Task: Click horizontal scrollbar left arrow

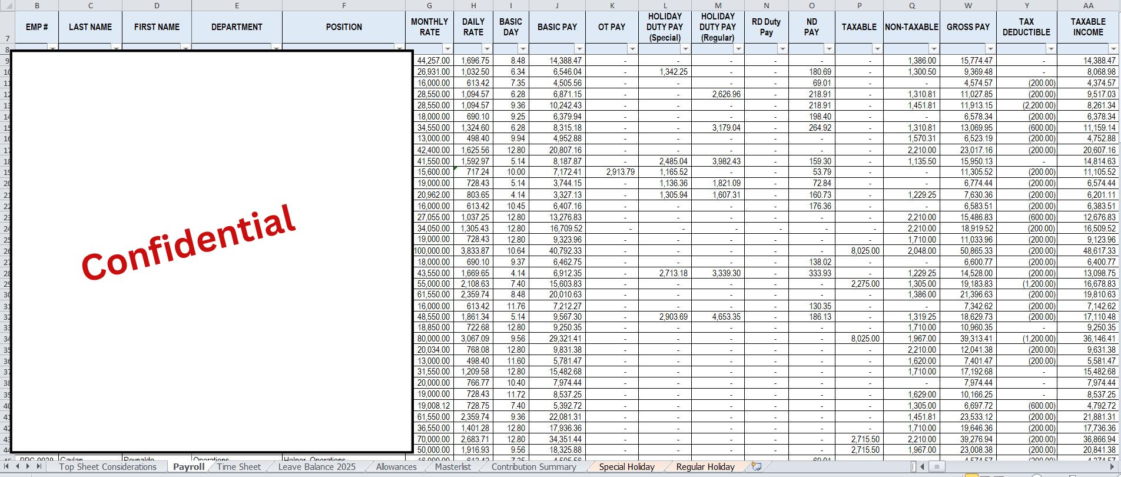Action: [923, 466]
